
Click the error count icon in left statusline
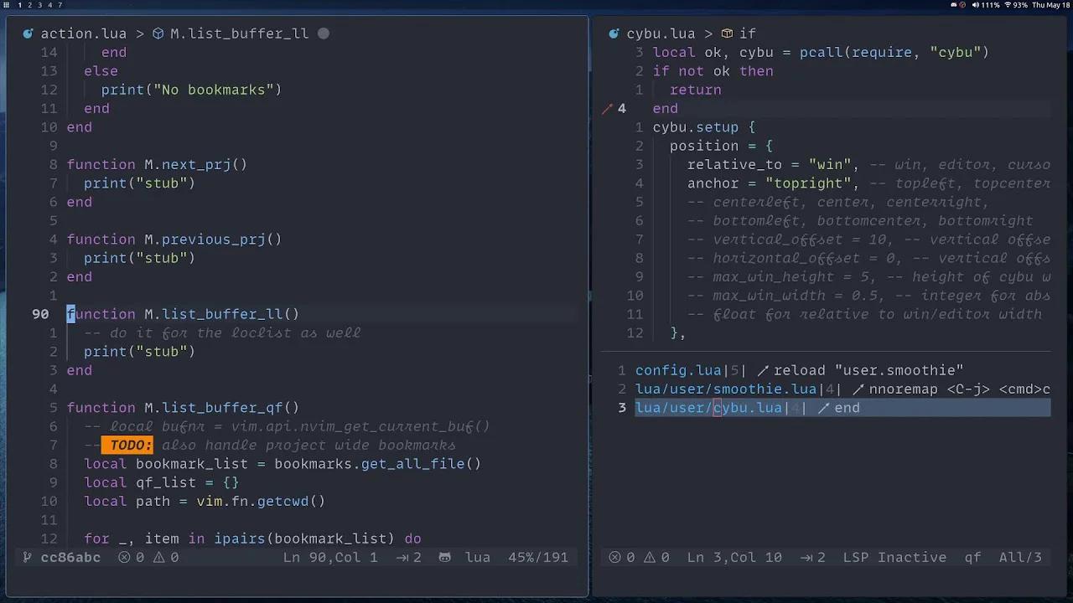coord(124,557)
